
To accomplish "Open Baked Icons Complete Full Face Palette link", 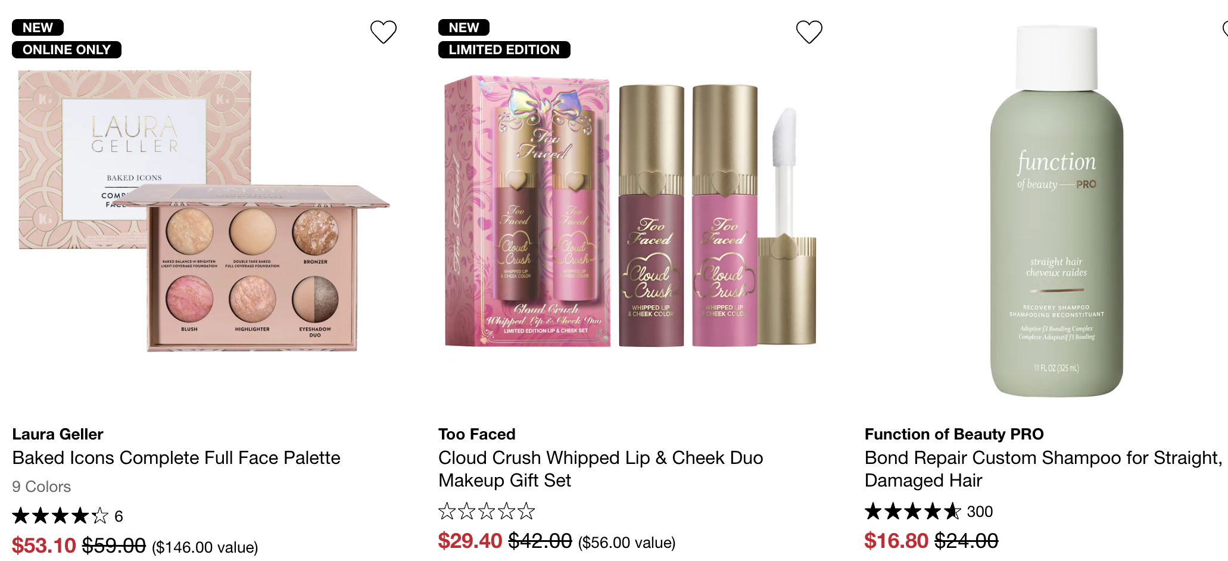I will click(176, 458).
